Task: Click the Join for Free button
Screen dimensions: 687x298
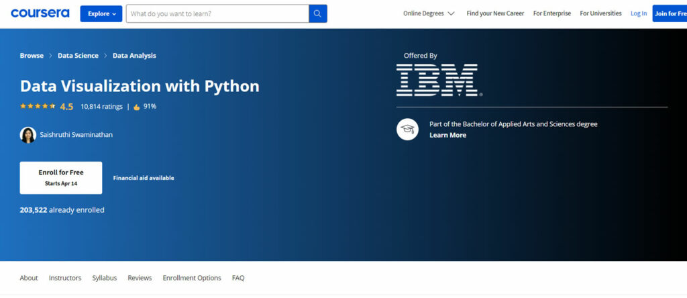Action: 670,13
